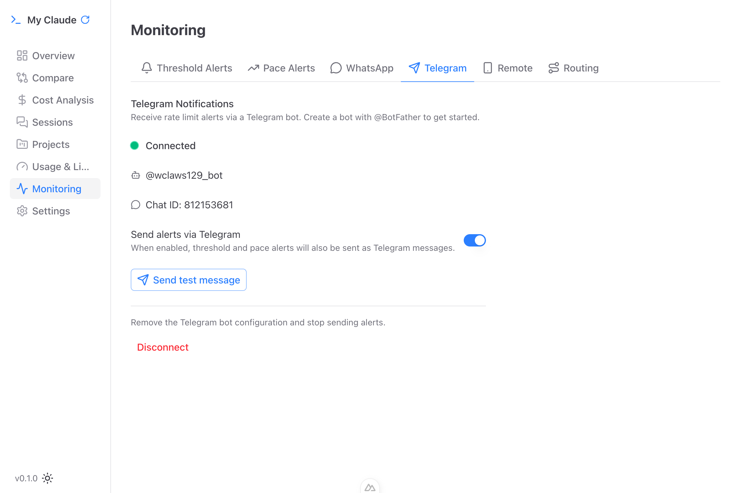Click the Connected status label
The width and height of the screenshot is (740, 493).
pos(171,145)
